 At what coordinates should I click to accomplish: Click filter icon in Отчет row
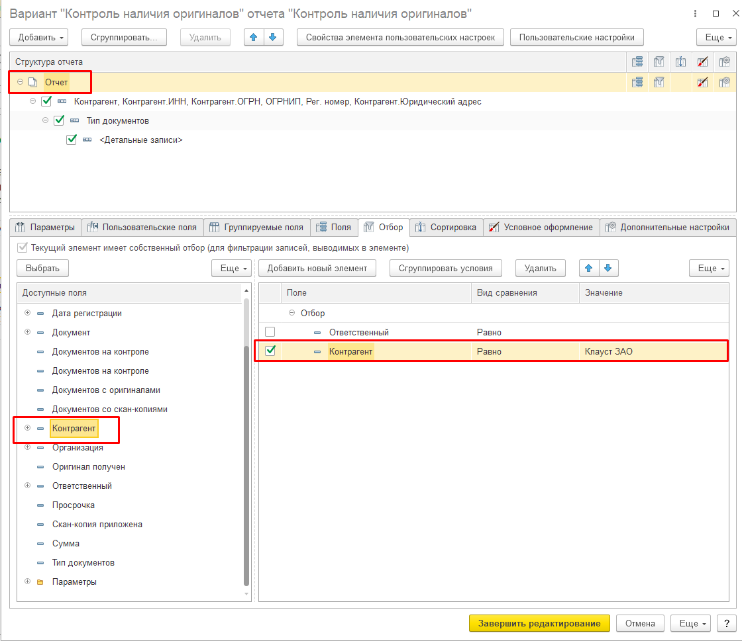coord(659,82)
